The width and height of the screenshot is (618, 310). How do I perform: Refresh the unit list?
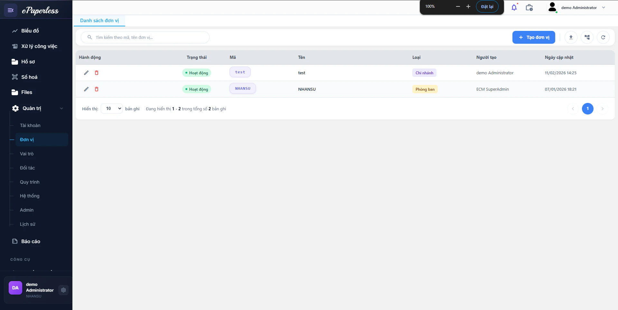coord(603,37)
